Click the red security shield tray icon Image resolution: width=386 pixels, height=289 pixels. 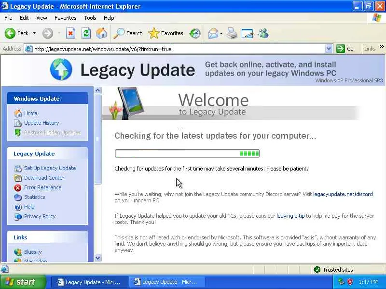(x=350, y=282)
